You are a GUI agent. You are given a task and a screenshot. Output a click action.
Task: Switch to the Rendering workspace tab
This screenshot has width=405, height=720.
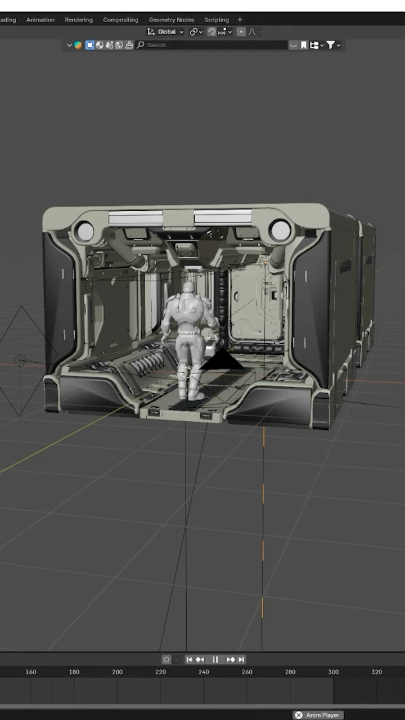point(79,20)
